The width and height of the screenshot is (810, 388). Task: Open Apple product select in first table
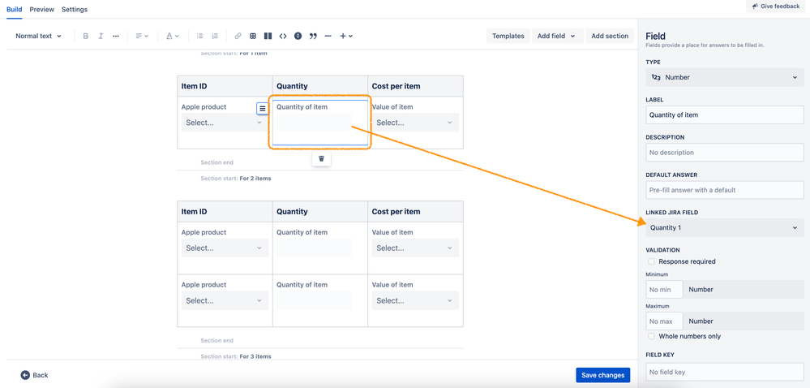[x=225, y=123]
